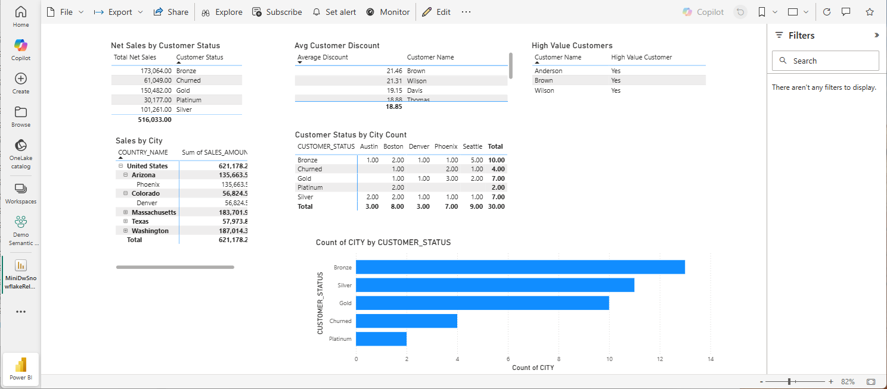Click the zoom slider handle
Viewport: 887px width, 389px height.
coord(789,381)
